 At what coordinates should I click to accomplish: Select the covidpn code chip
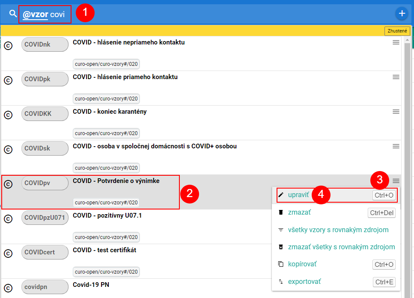click(45, 287)
